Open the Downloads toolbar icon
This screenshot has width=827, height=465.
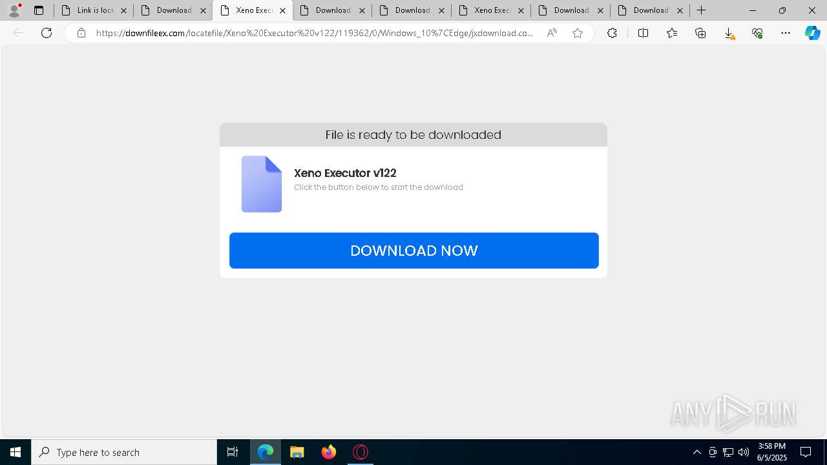click(x=729, y=33)
